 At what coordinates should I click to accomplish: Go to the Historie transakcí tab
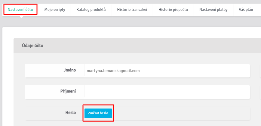132,10
